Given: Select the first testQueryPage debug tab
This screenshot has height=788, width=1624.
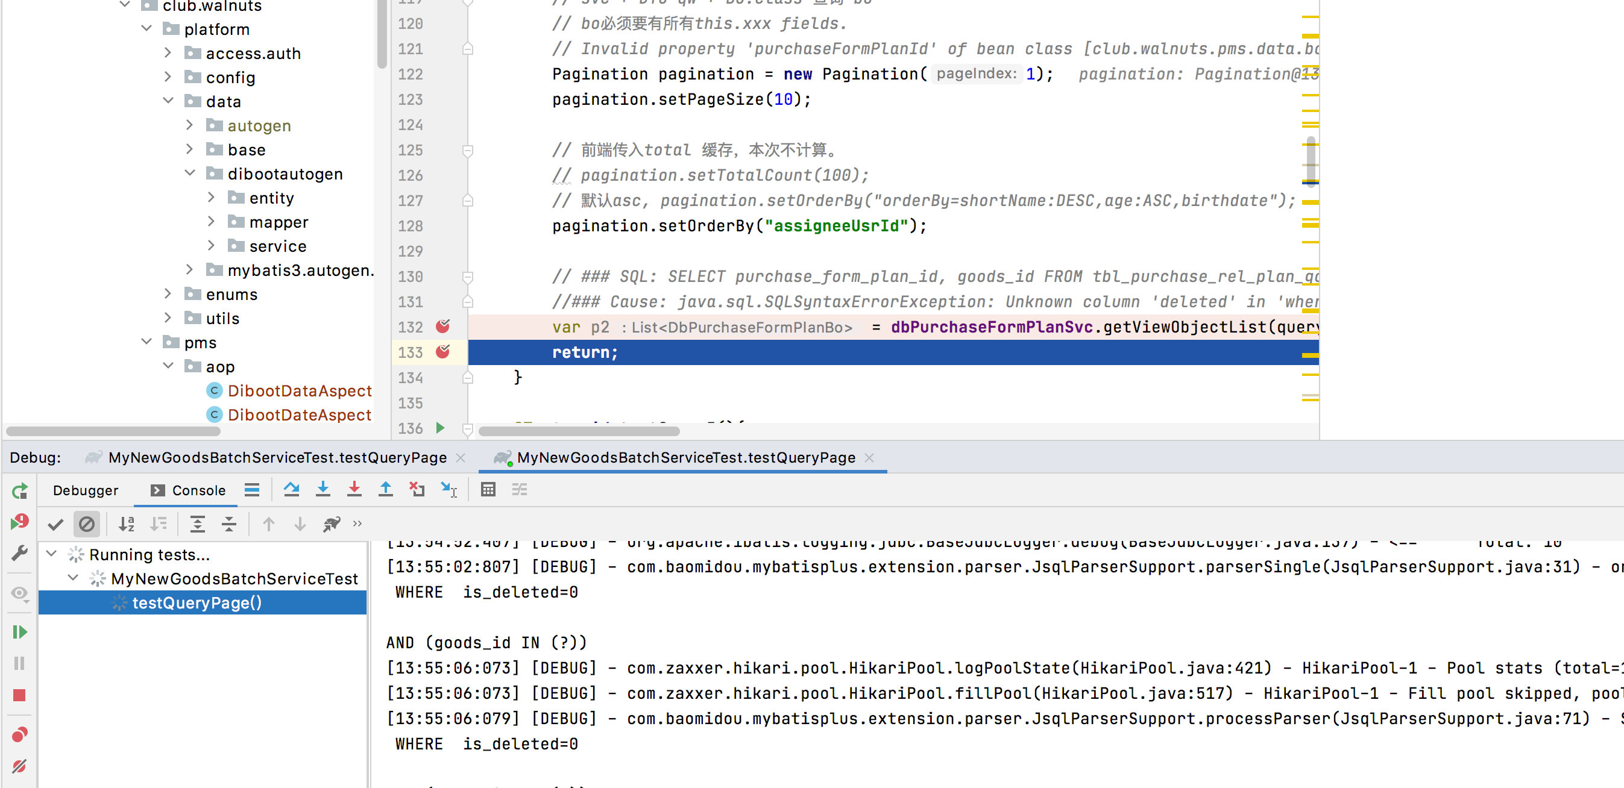Looking at the screenshot, I should tap(271, 457).
